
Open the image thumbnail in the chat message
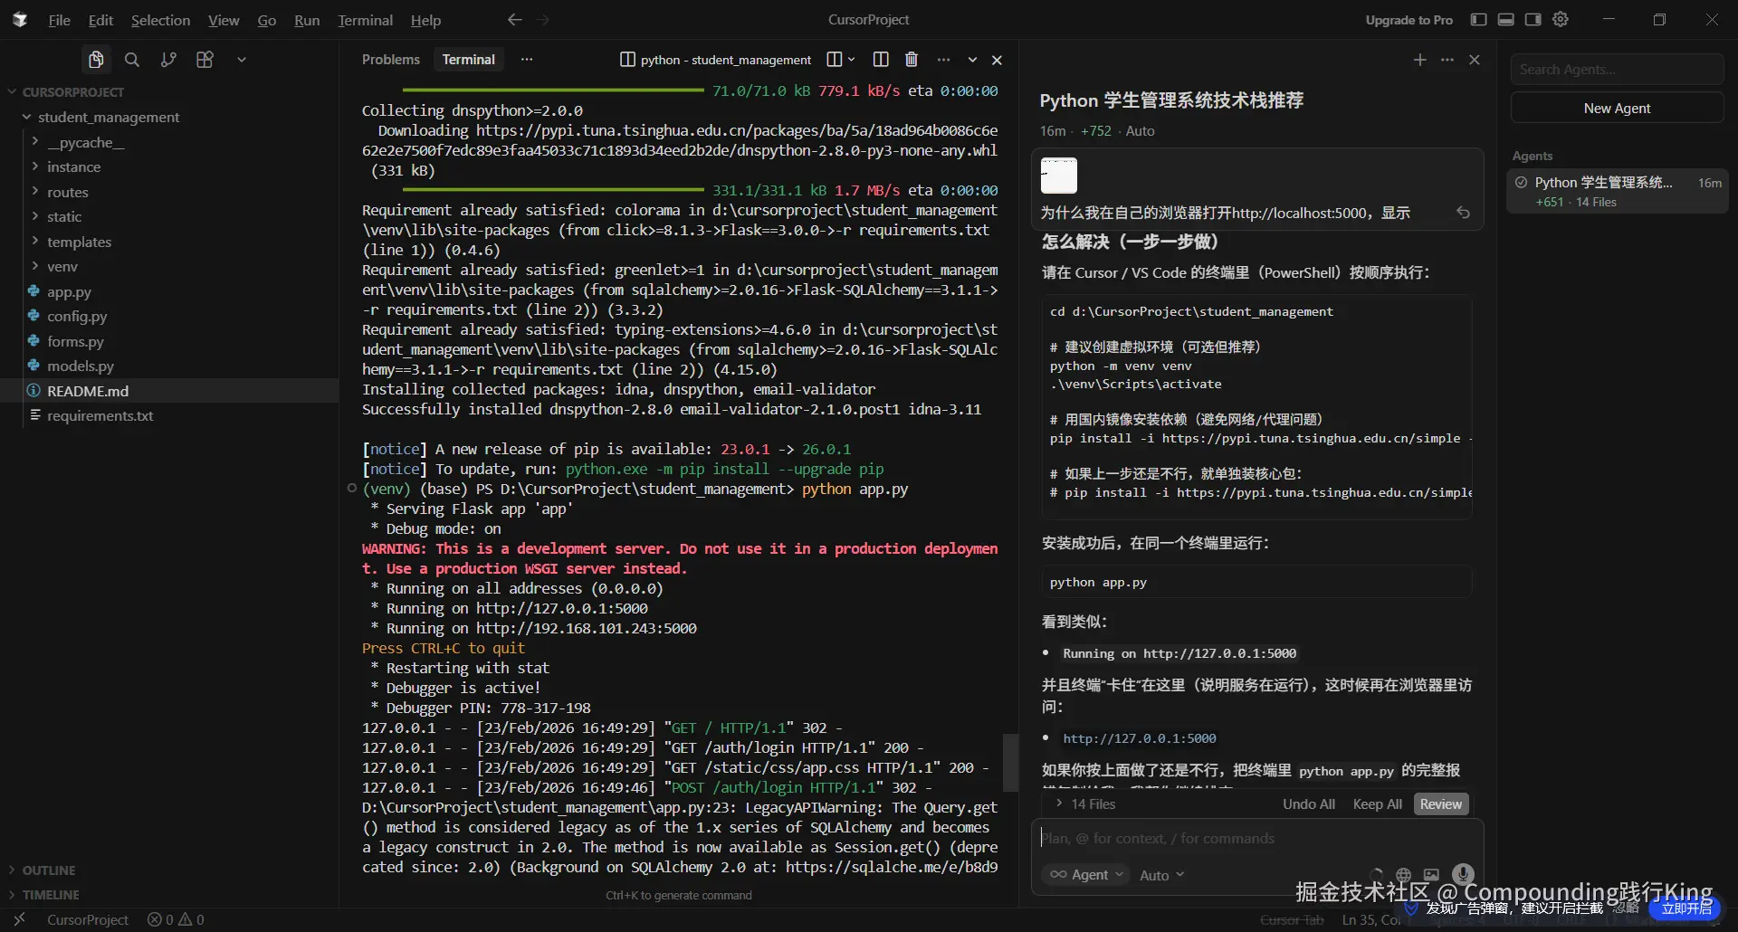click(x=1059, y=176)
